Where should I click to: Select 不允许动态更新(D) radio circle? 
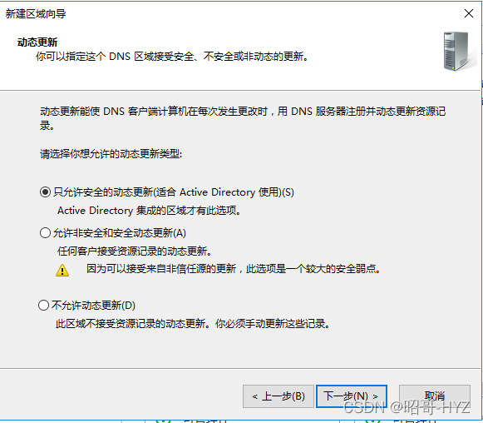click(43, 305)
